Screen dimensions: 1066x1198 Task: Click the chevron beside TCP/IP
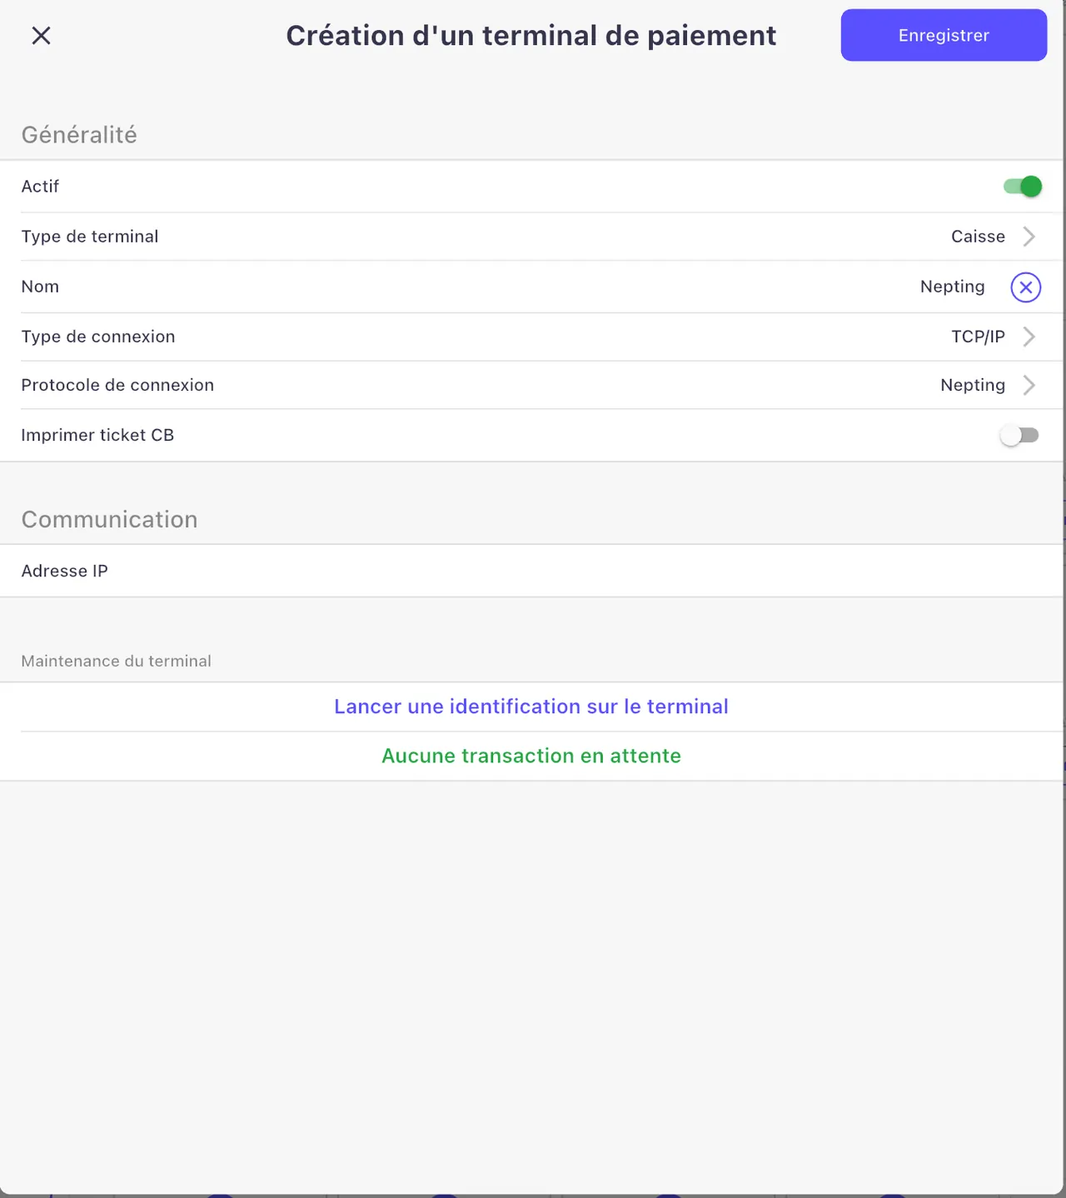click(x=1029, y=337)
